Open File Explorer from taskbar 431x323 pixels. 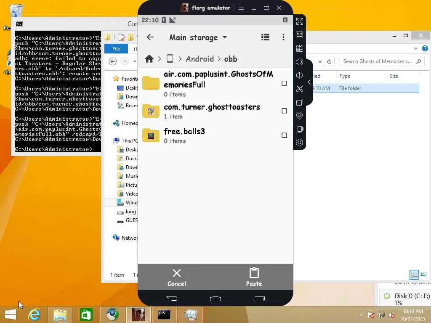coord(60,315)
